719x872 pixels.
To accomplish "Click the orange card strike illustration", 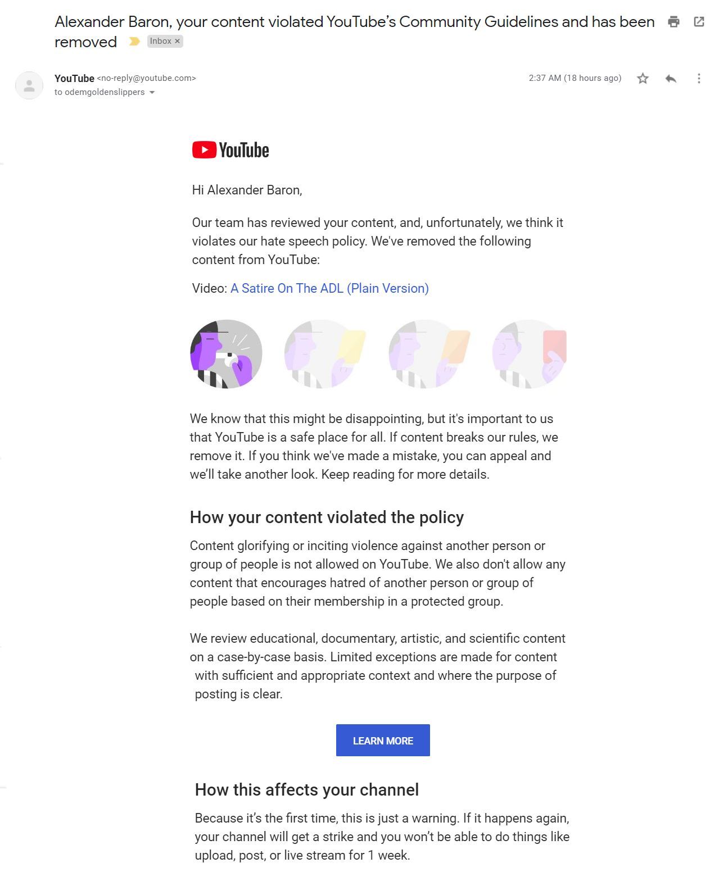I will coord(429,354).
